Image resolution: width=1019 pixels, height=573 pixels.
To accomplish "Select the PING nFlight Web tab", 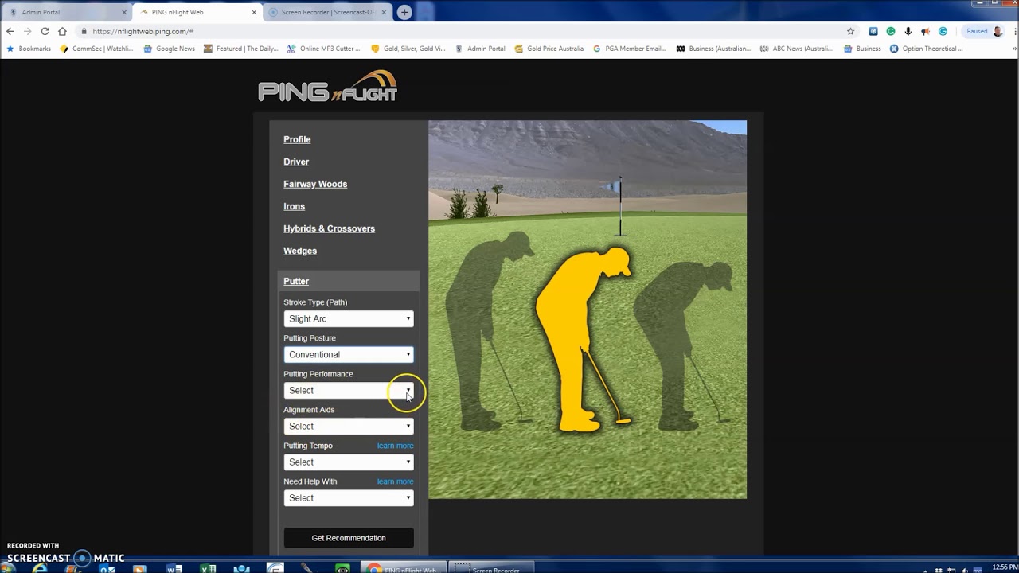I will click(197, 12).
